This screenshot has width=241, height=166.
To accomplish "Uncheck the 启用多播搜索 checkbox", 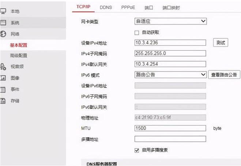I will 137,150.
